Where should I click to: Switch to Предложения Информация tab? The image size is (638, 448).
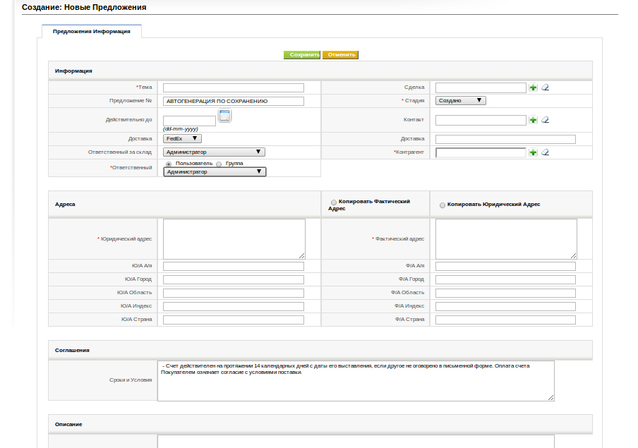92,31
